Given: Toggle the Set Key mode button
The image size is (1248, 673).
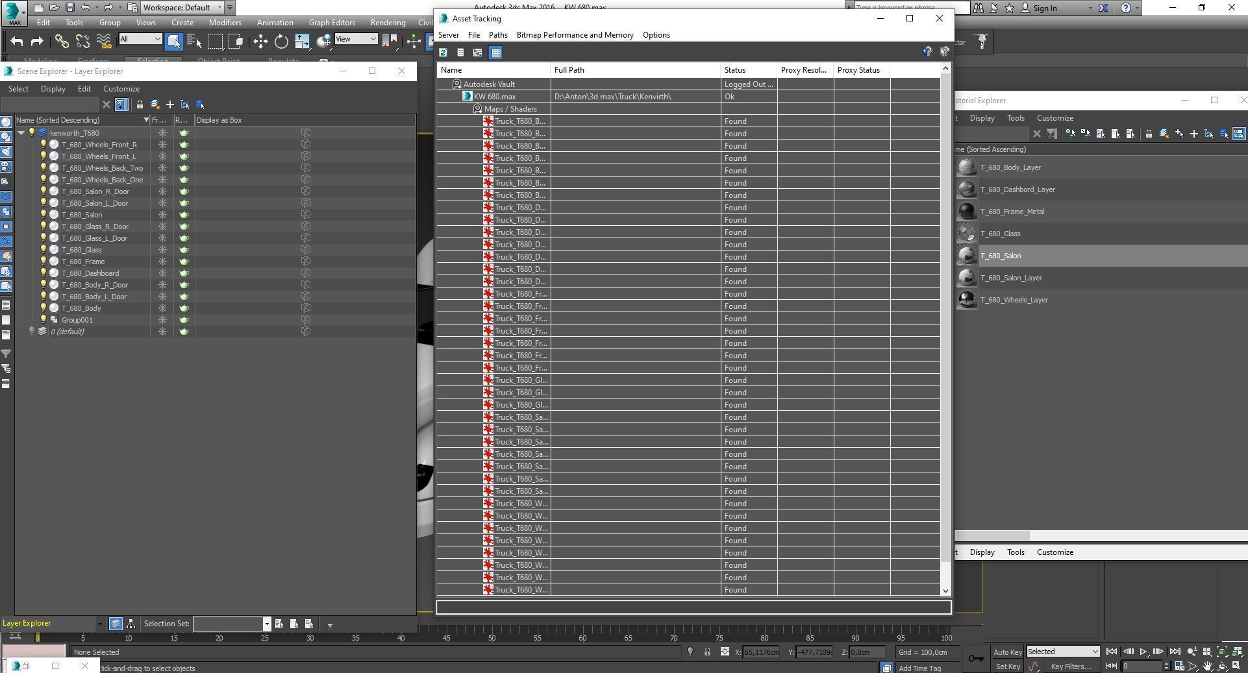Looking at the screenshot, I should click(x=1007, y=667).
